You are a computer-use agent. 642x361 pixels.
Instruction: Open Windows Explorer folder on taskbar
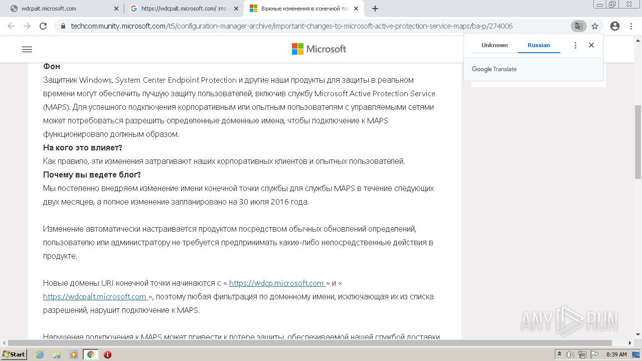57,354
